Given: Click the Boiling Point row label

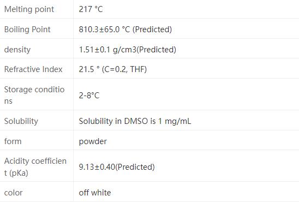Looking at the screenshot, I should click(27, 29).
